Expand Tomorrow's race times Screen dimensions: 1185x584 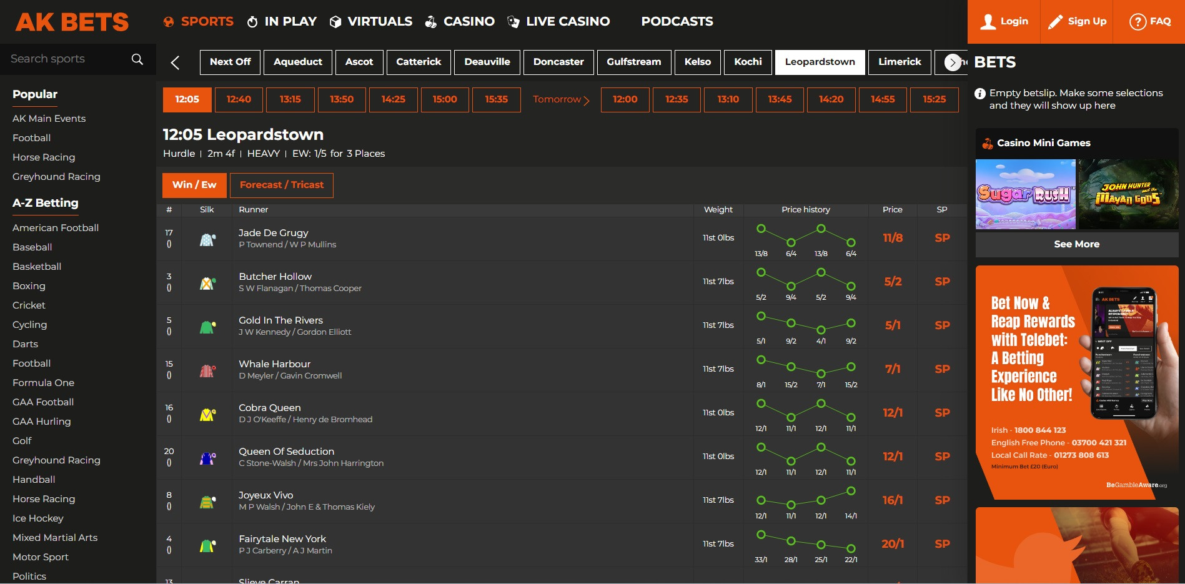tap(561, 100)
